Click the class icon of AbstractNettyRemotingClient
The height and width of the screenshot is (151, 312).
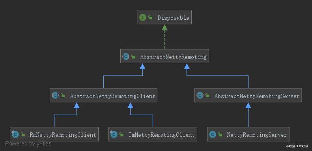[55, 95]
